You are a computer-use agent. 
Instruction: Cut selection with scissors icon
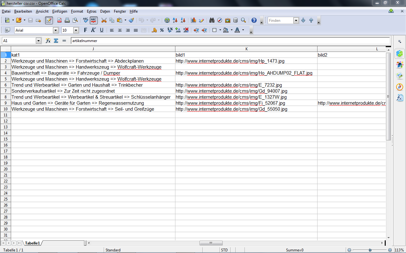(x=104, y=20)
